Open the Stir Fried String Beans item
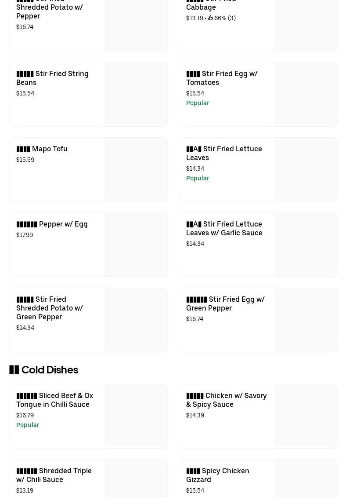353x497 pixels. coord(52,78)
